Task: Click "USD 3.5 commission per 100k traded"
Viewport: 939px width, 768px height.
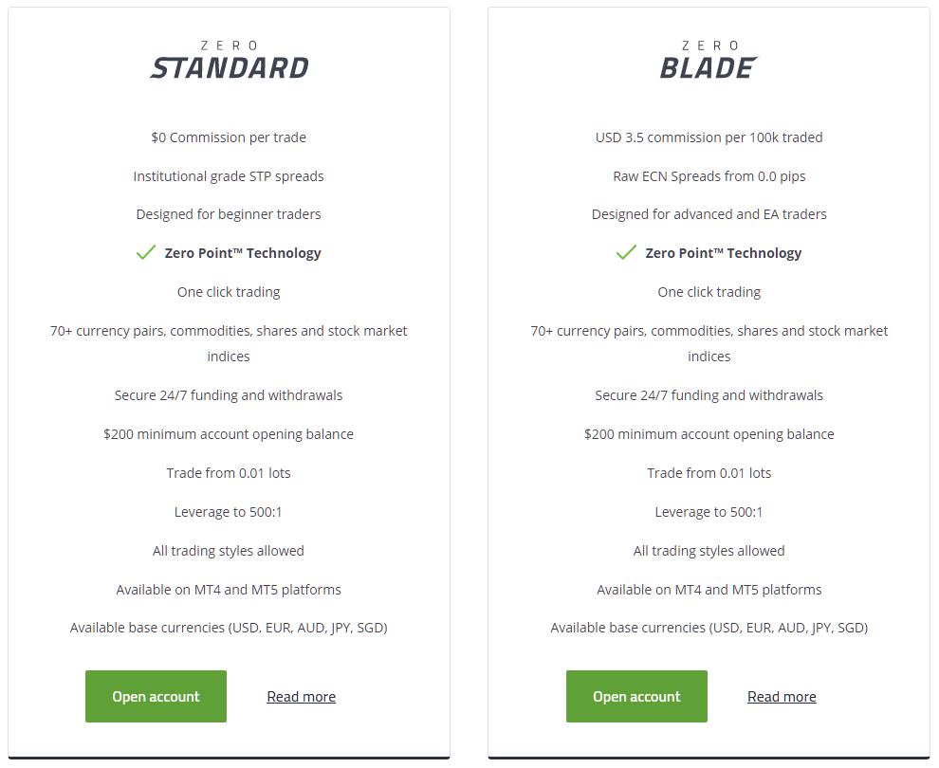Action: coord(709,137)
